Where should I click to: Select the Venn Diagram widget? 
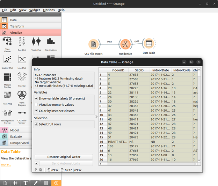22,98
